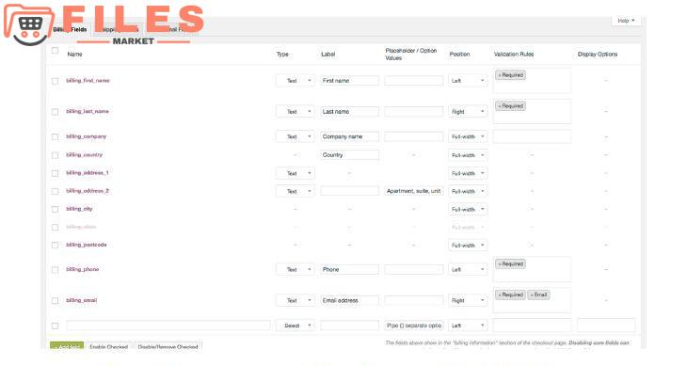
Task: Click the new field name input box
Action: click(168, 326)
